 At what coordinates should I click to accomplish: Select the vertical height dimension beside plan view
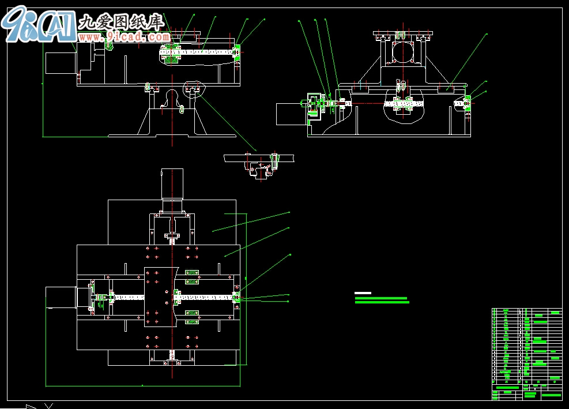coord(246,288)
